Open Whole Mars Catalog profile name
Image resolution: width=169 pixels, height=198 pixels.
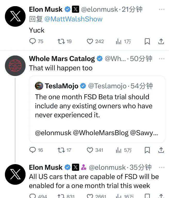(62, 59)
